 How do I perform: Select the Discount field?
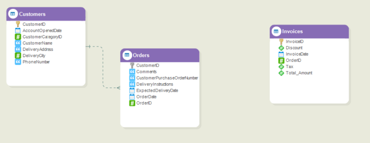click(294, 48)
